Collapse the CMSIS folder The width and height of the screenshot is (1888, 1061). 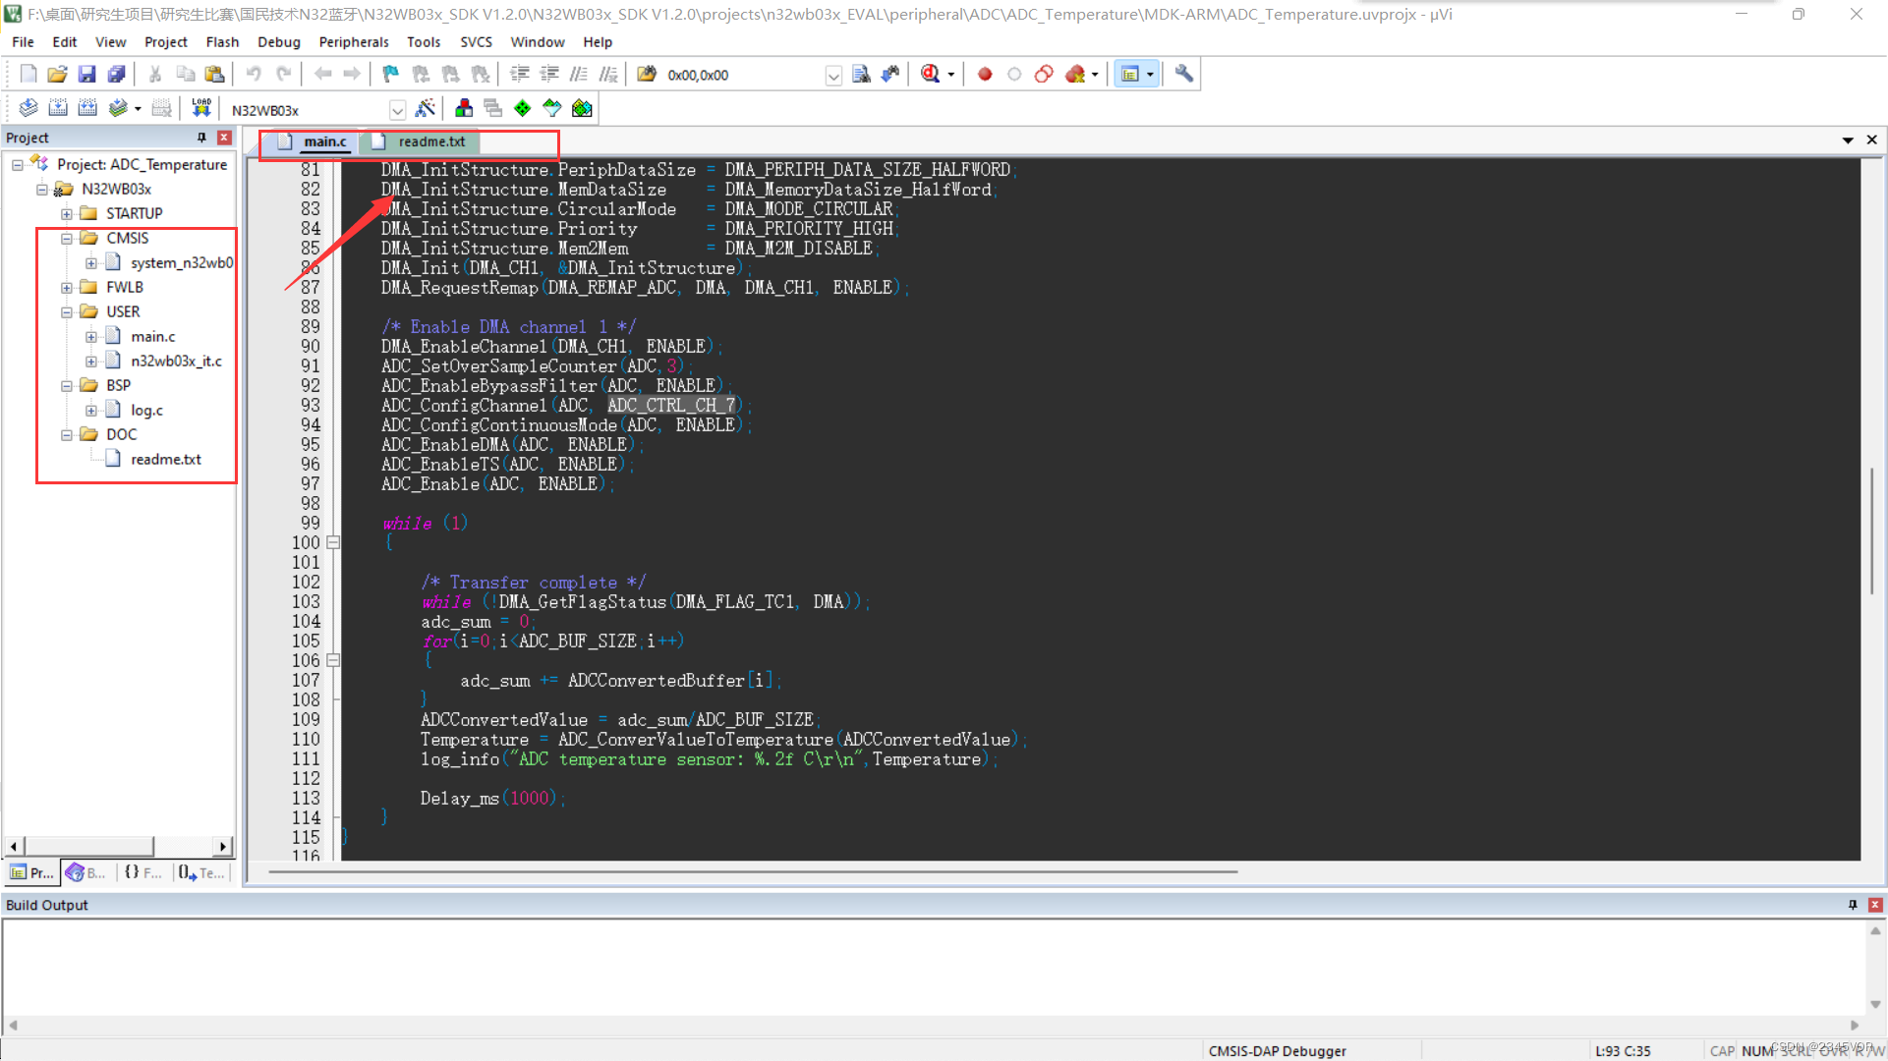[67, 238]
